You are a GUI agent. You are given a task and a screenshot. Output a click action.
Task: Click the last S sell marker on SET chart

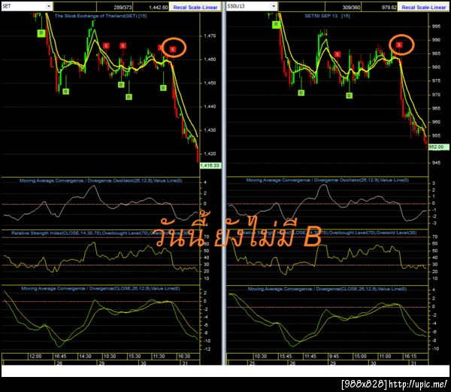click(x=173, y=49)
